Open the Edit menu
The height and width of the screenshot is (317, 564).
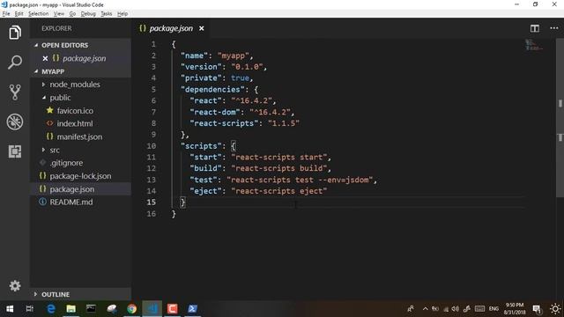point(19,14)
